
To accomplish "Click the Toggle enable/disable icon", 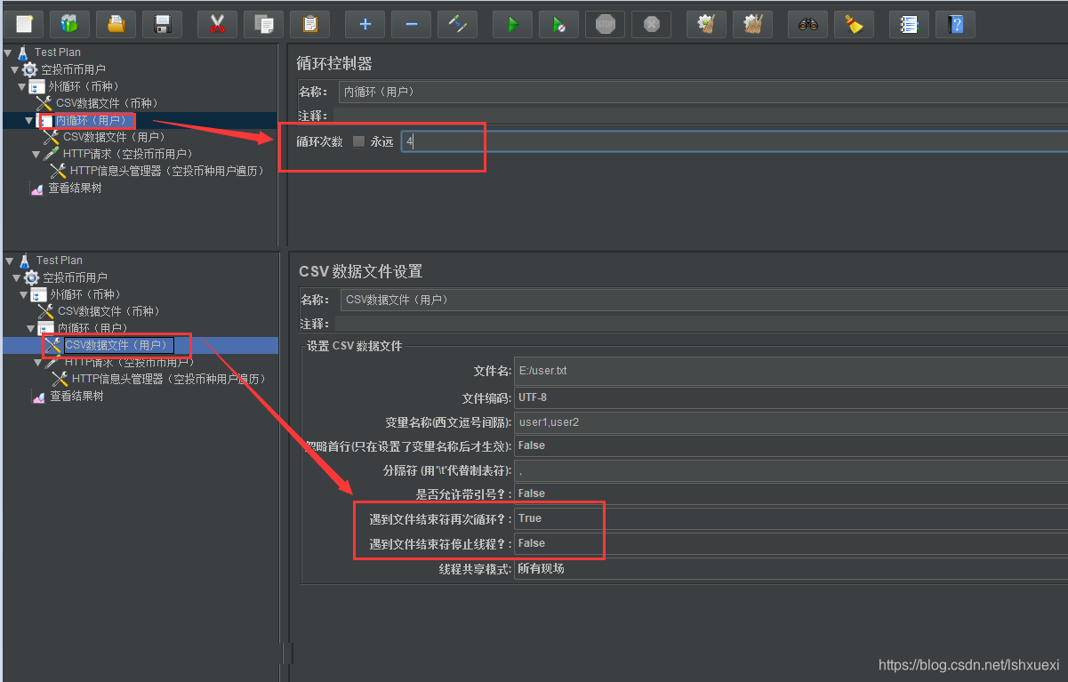I will pos(457,24).
